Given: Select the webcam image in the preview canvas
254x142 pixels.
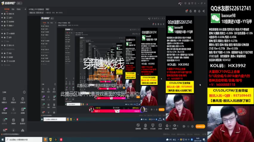Looking at the screenshot, I should (x=180, y=107).
